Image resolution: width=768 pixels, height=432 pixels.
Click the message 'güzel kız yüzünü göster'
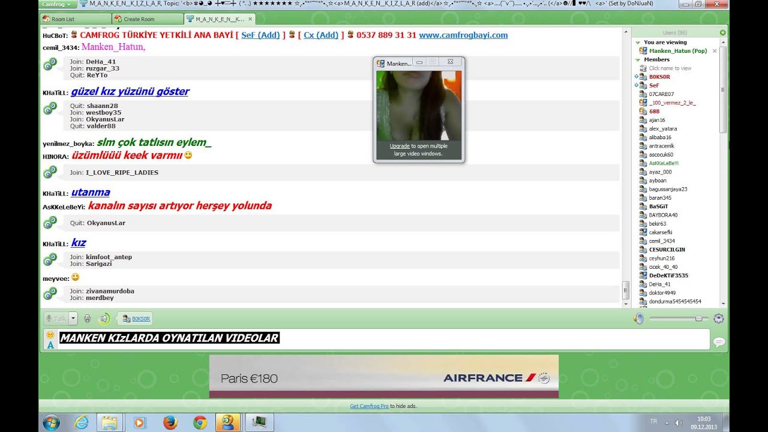pyautogui.click(x=130, y=92)
